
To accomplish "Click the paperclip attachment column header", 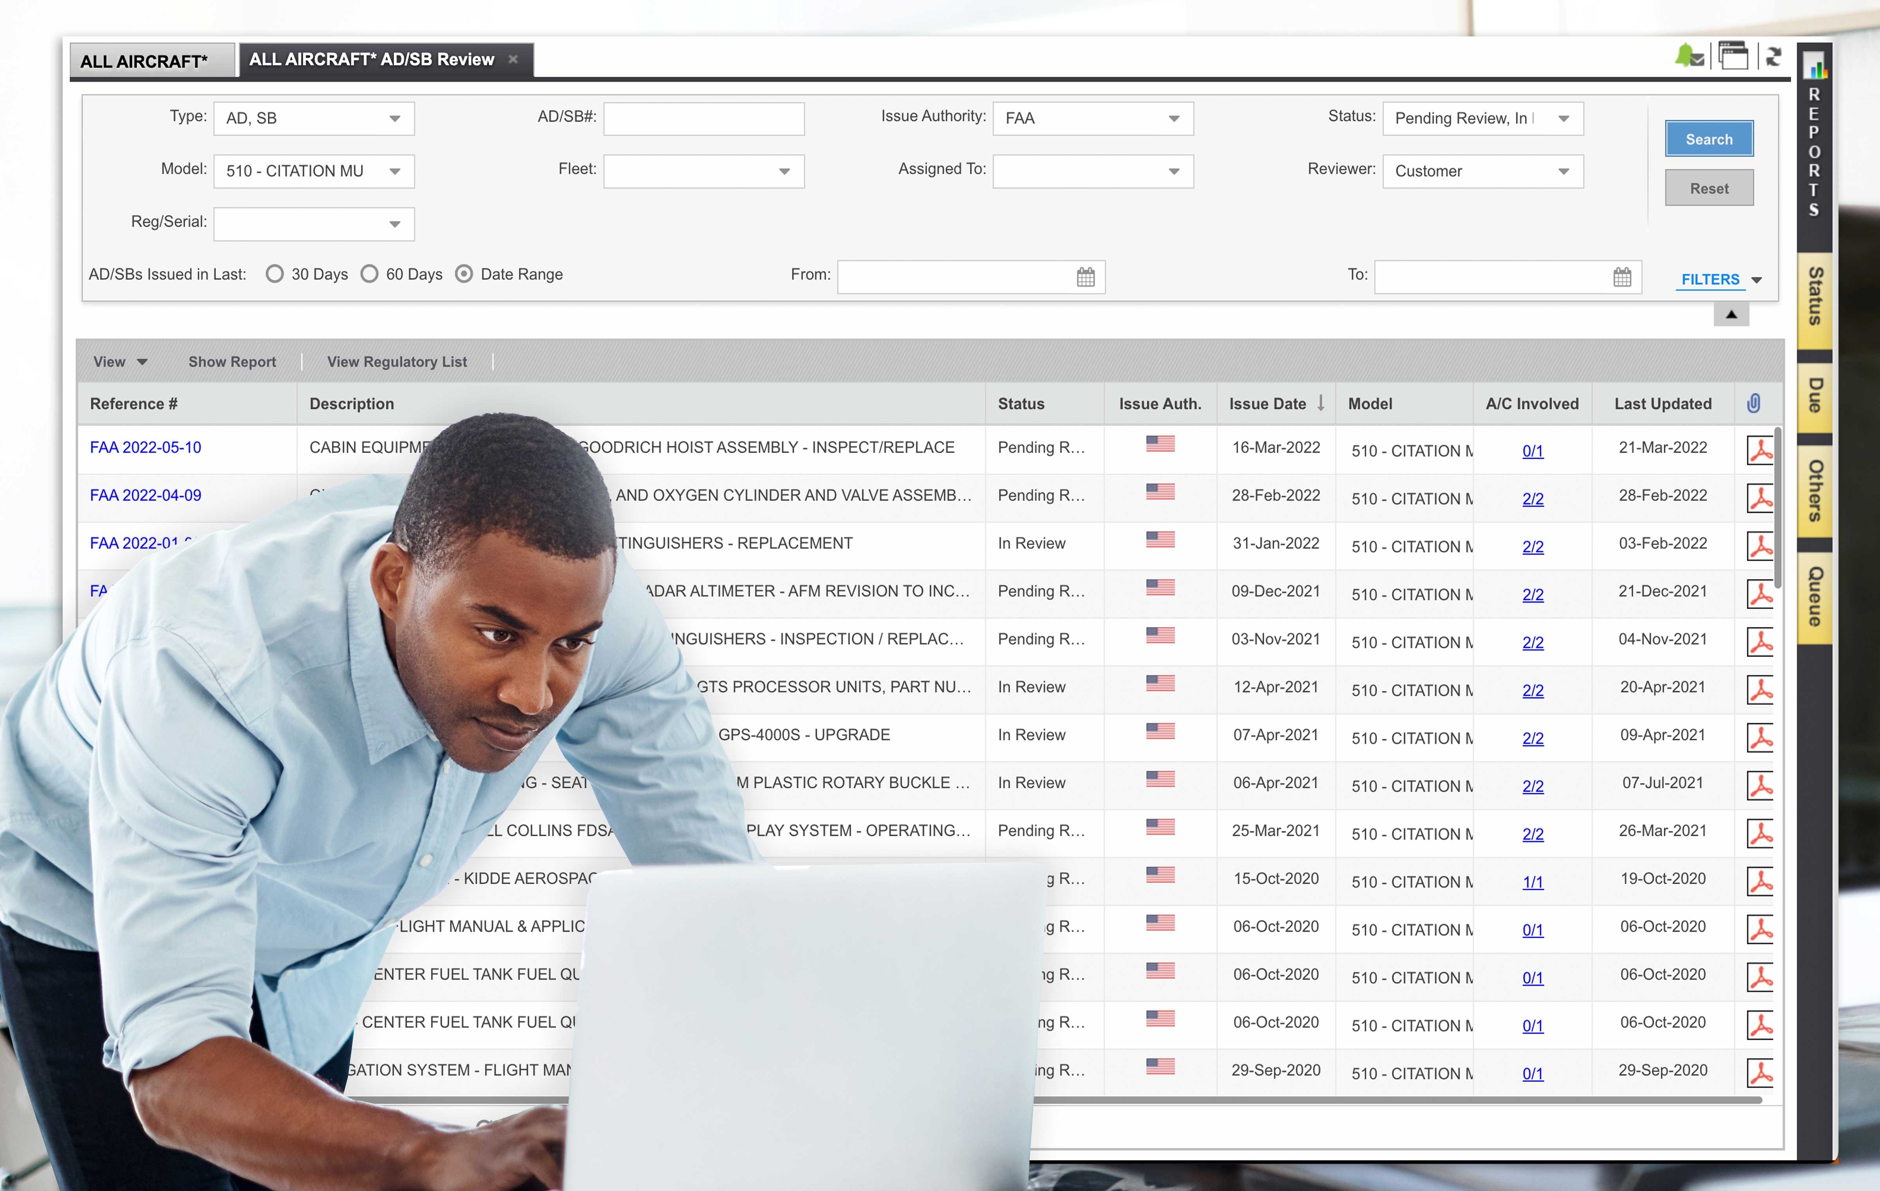I will coord(1757,404).
